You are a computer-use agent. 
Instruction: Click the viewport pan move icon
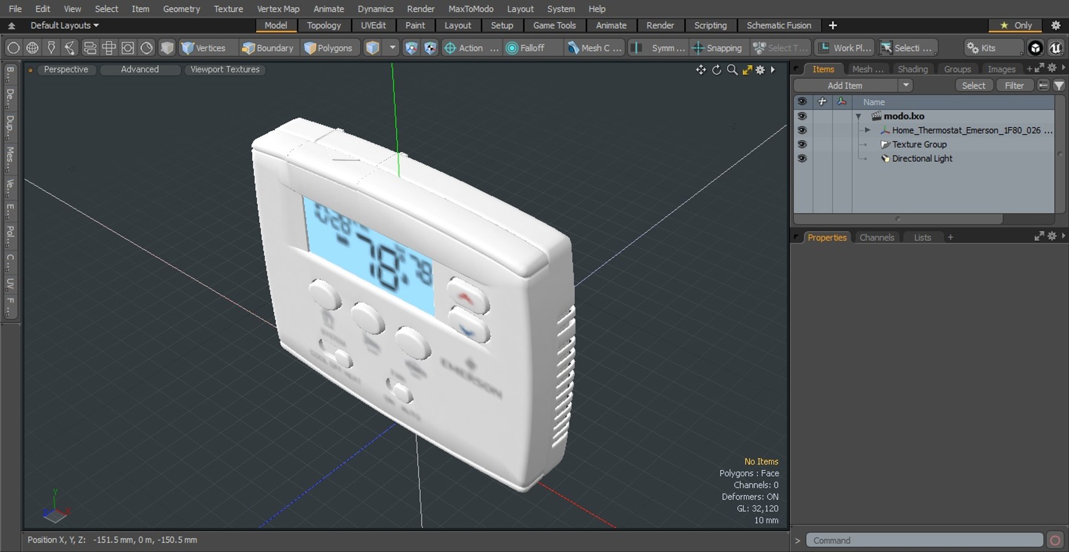pyautogui.click(x=700, y=70)
